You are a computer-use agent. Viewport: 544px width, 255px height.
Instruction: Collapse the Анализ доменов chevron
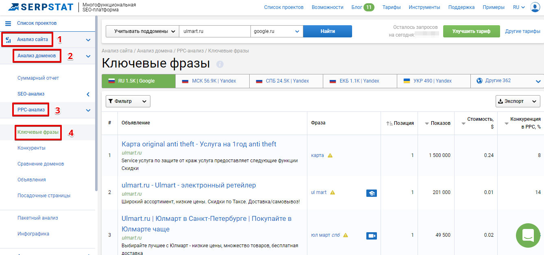pyautogui.click(x=88, y=56)
